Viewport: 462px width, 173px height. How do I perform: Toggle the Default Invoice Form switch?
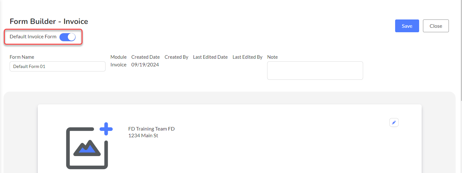pyautogui.click(x=68, y=37)
